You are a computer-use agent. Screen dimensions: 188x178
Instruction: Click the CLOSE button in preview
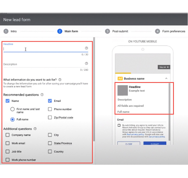point(129,143)
